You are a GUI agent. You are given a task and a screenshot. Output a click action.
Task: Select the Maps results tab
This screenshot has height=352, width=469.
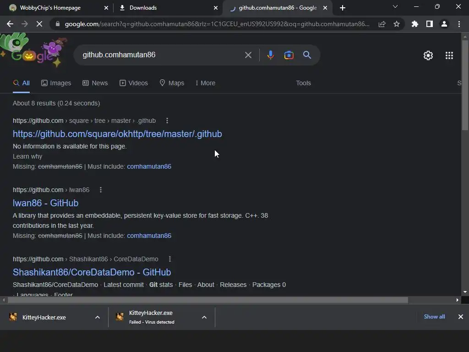[x=172, y=83]
